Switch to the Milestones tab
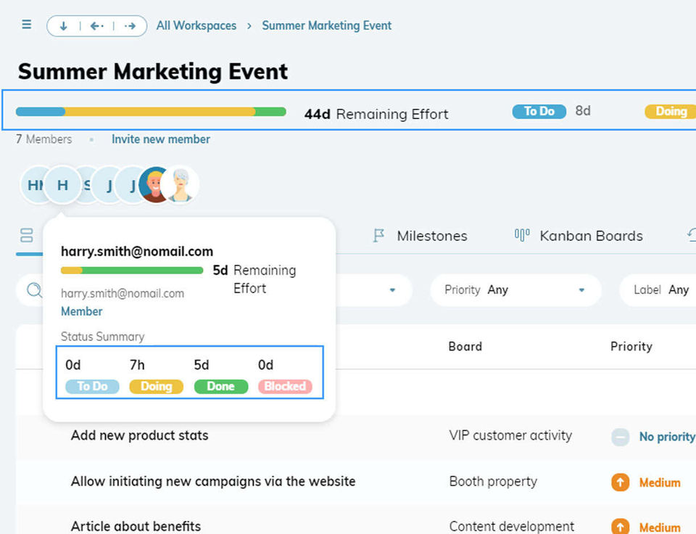The width and height of the screenshot is (696, 534). coord(431,236)
